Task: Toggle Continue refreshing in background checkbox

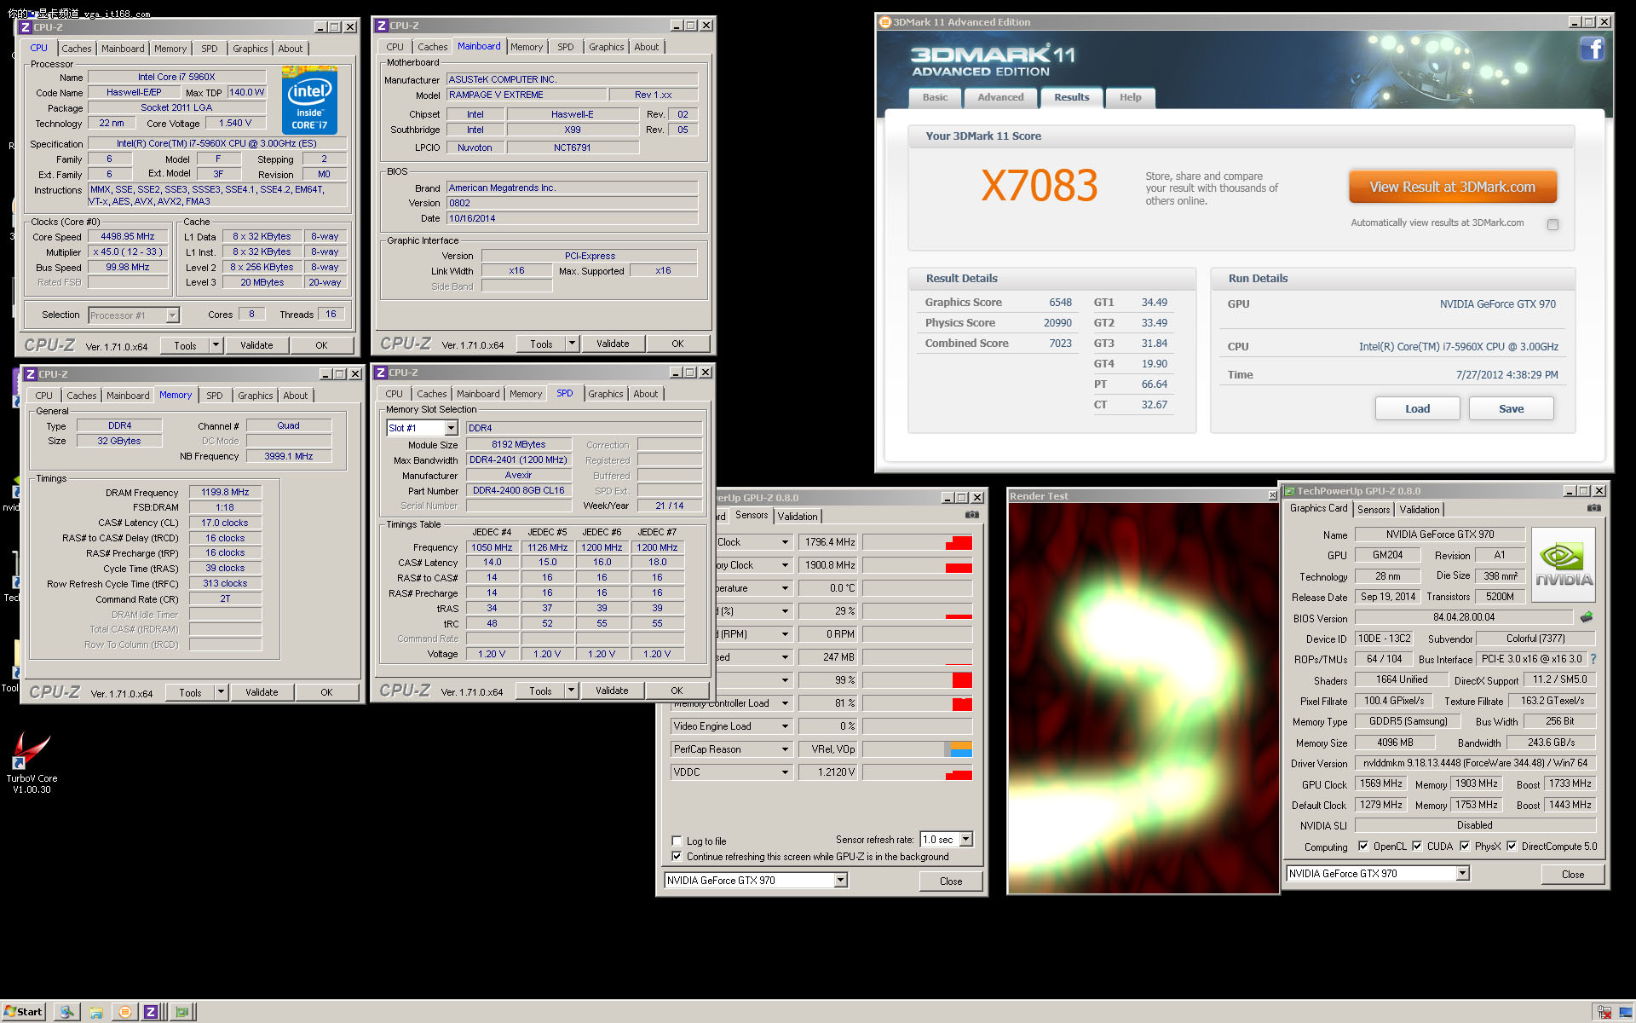Action: click(x=677, y=856)
